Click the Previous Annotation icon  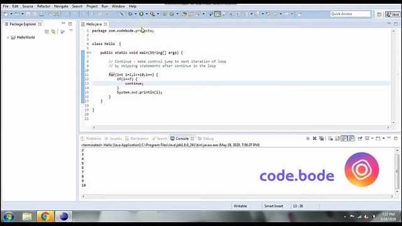pos(257,14)
